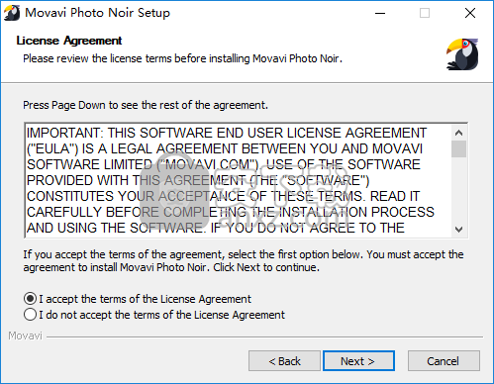The width and height of the screenshot is (494, 384).
Task: Go back with the '< Back' button
Action: 284,361
